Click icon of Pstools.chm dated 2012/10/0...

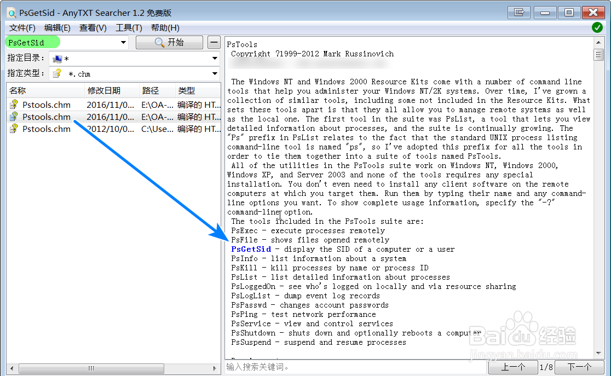coord(14,129)
